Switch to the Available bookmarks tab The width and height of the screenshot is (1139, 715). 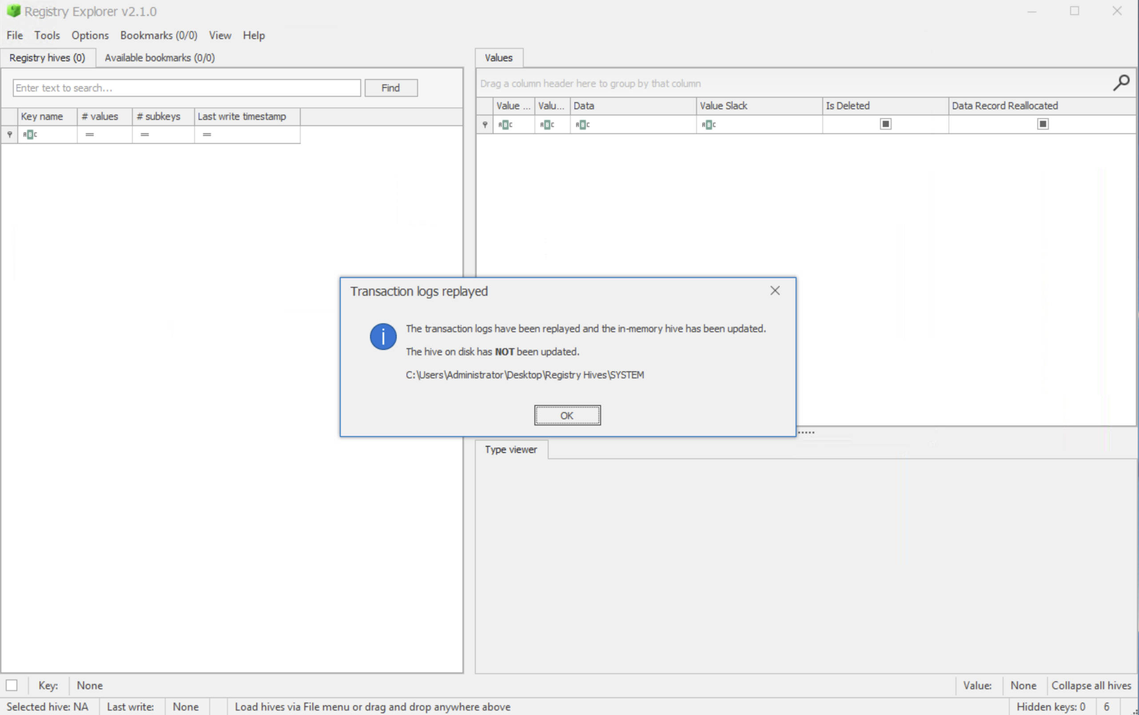coord(159,57)
